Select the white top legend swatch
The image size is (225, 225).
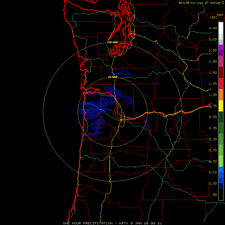click(x=221, y=28)
